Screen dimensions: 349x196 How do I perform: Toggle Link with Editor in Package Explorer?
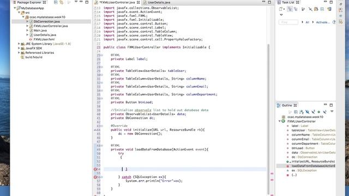tap(62, 2)
